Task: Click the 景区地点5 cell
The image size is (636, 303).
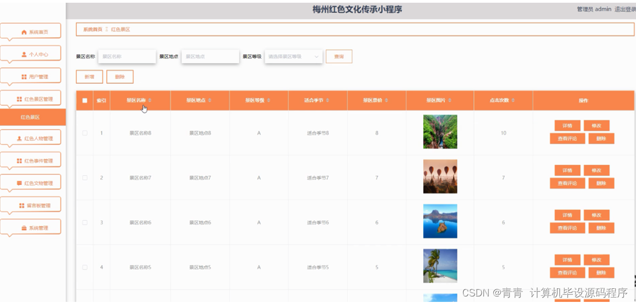Action: [200, 268]
